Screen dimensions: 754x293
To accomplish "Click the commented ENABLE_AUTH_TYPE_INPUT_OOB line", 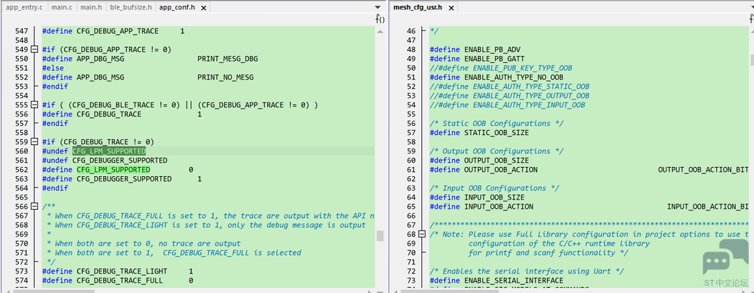I will tap(507, 105).
